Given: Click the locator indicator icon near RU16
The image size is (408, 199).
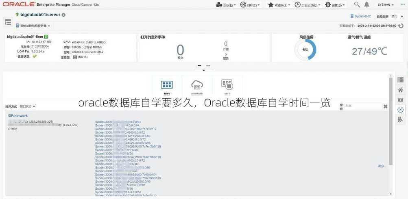Looking at the screenshot, I should (x=75, y=57).
